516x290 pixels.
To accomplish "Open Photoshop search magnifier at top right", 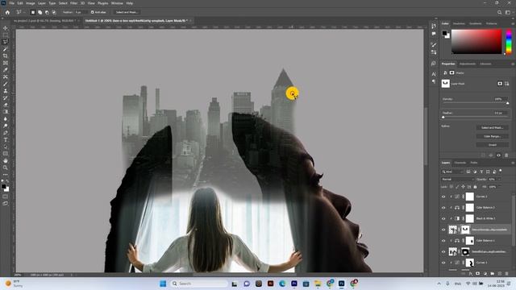I will point(500,12).
